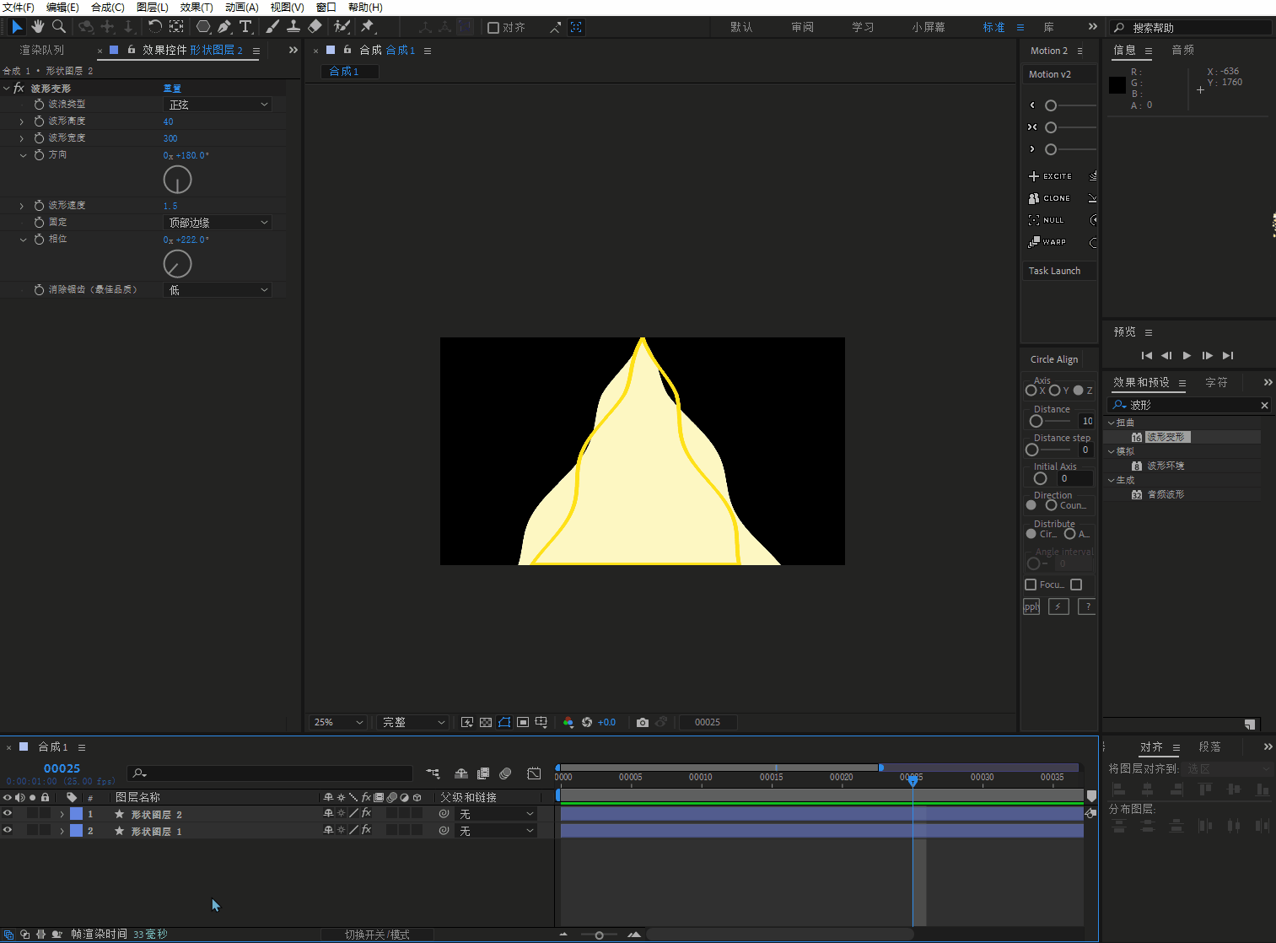Select the Hand tool

point(38,27)
